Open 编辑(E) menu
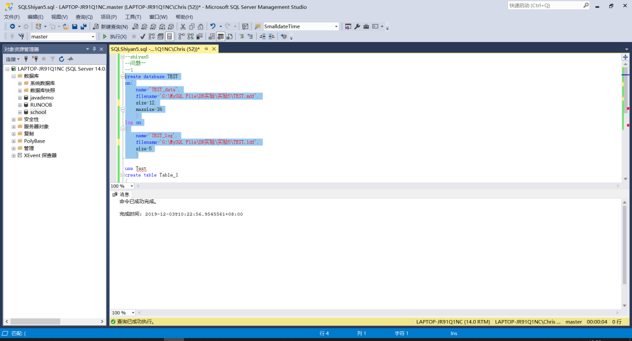Image resolution: width=632 pixels, height=341 pixels. point(36,17)
